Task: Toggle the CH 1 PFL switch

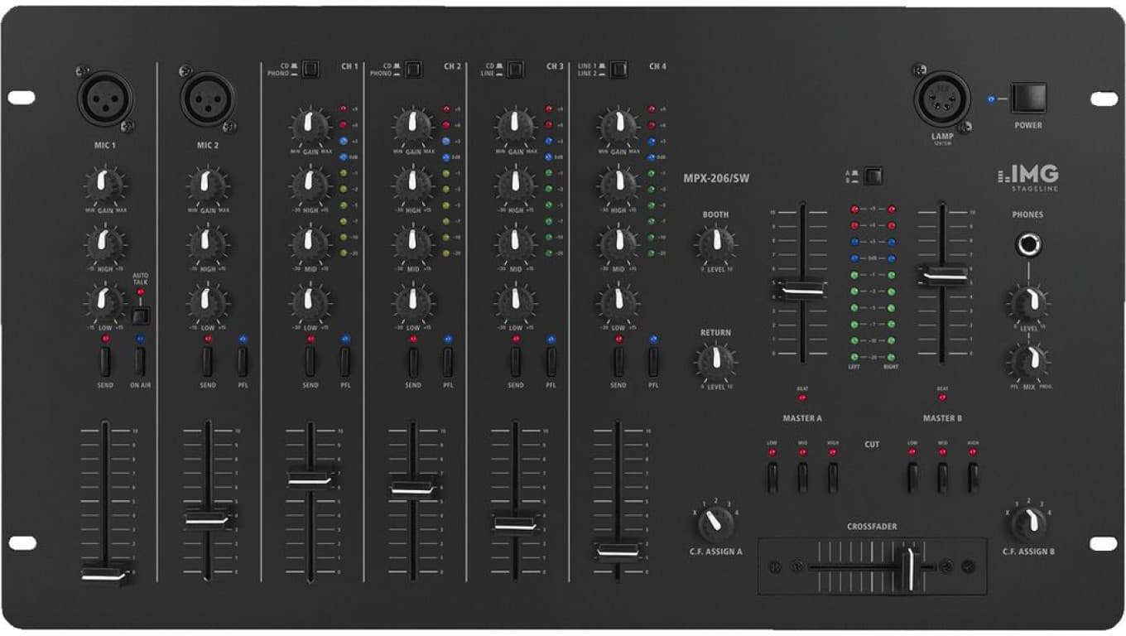Action: click(345, 362)
